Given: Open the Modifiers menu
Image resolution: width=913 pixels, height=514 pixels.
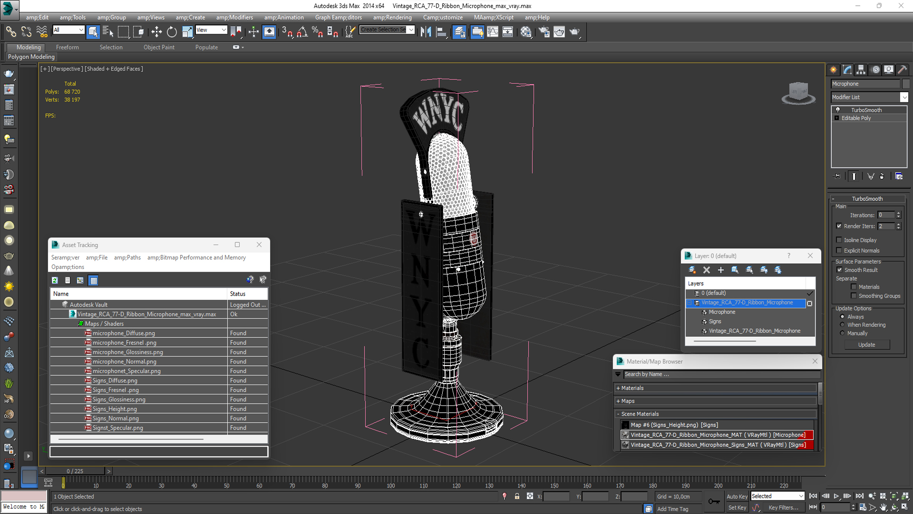Looking at the screenshot, I should [x=234, y=18].
